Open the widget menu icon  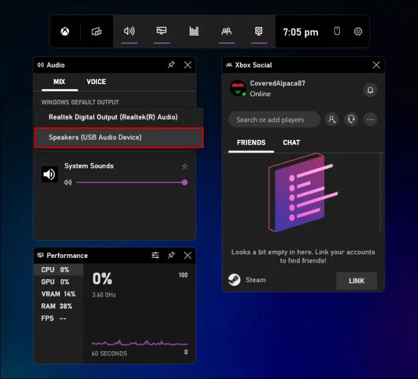coord(96,31)
